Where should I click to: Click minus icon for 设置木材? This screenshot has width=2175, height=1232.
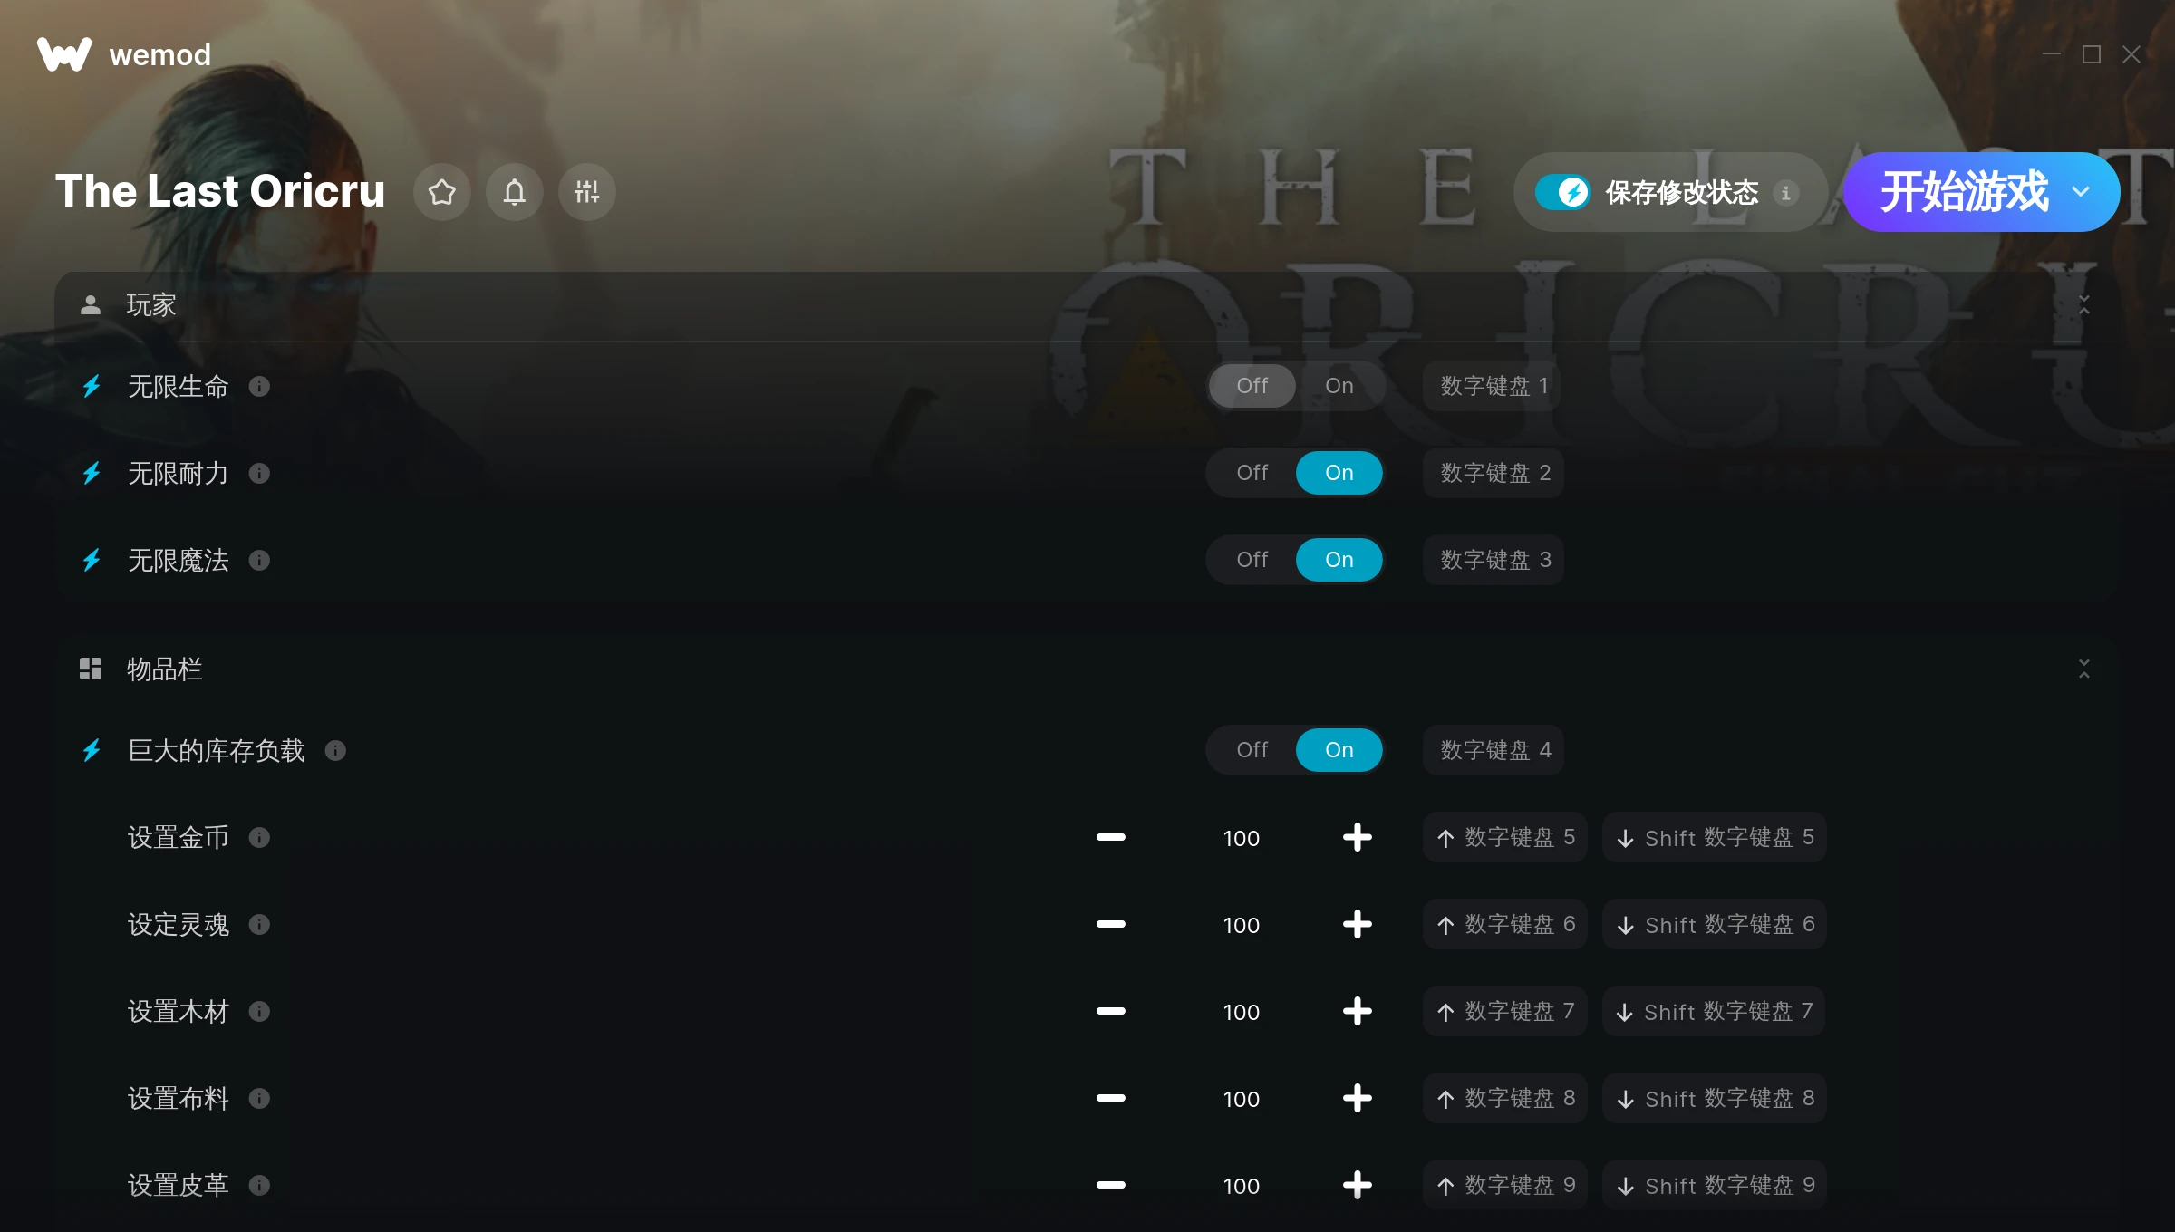click(1110, 1012)
